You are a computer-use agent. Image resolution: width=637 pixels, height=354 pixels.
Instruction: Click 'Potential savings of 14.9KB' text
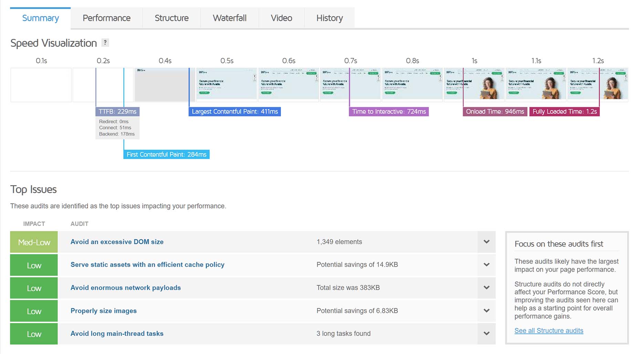click(357, 264)
